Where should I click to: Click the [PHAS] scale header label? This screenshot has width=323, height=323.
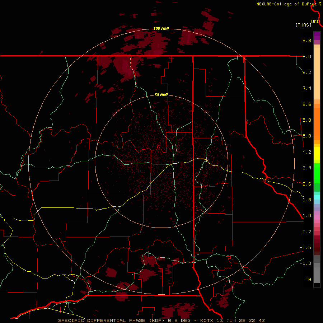pyautogui.click(x=303, y=25)
